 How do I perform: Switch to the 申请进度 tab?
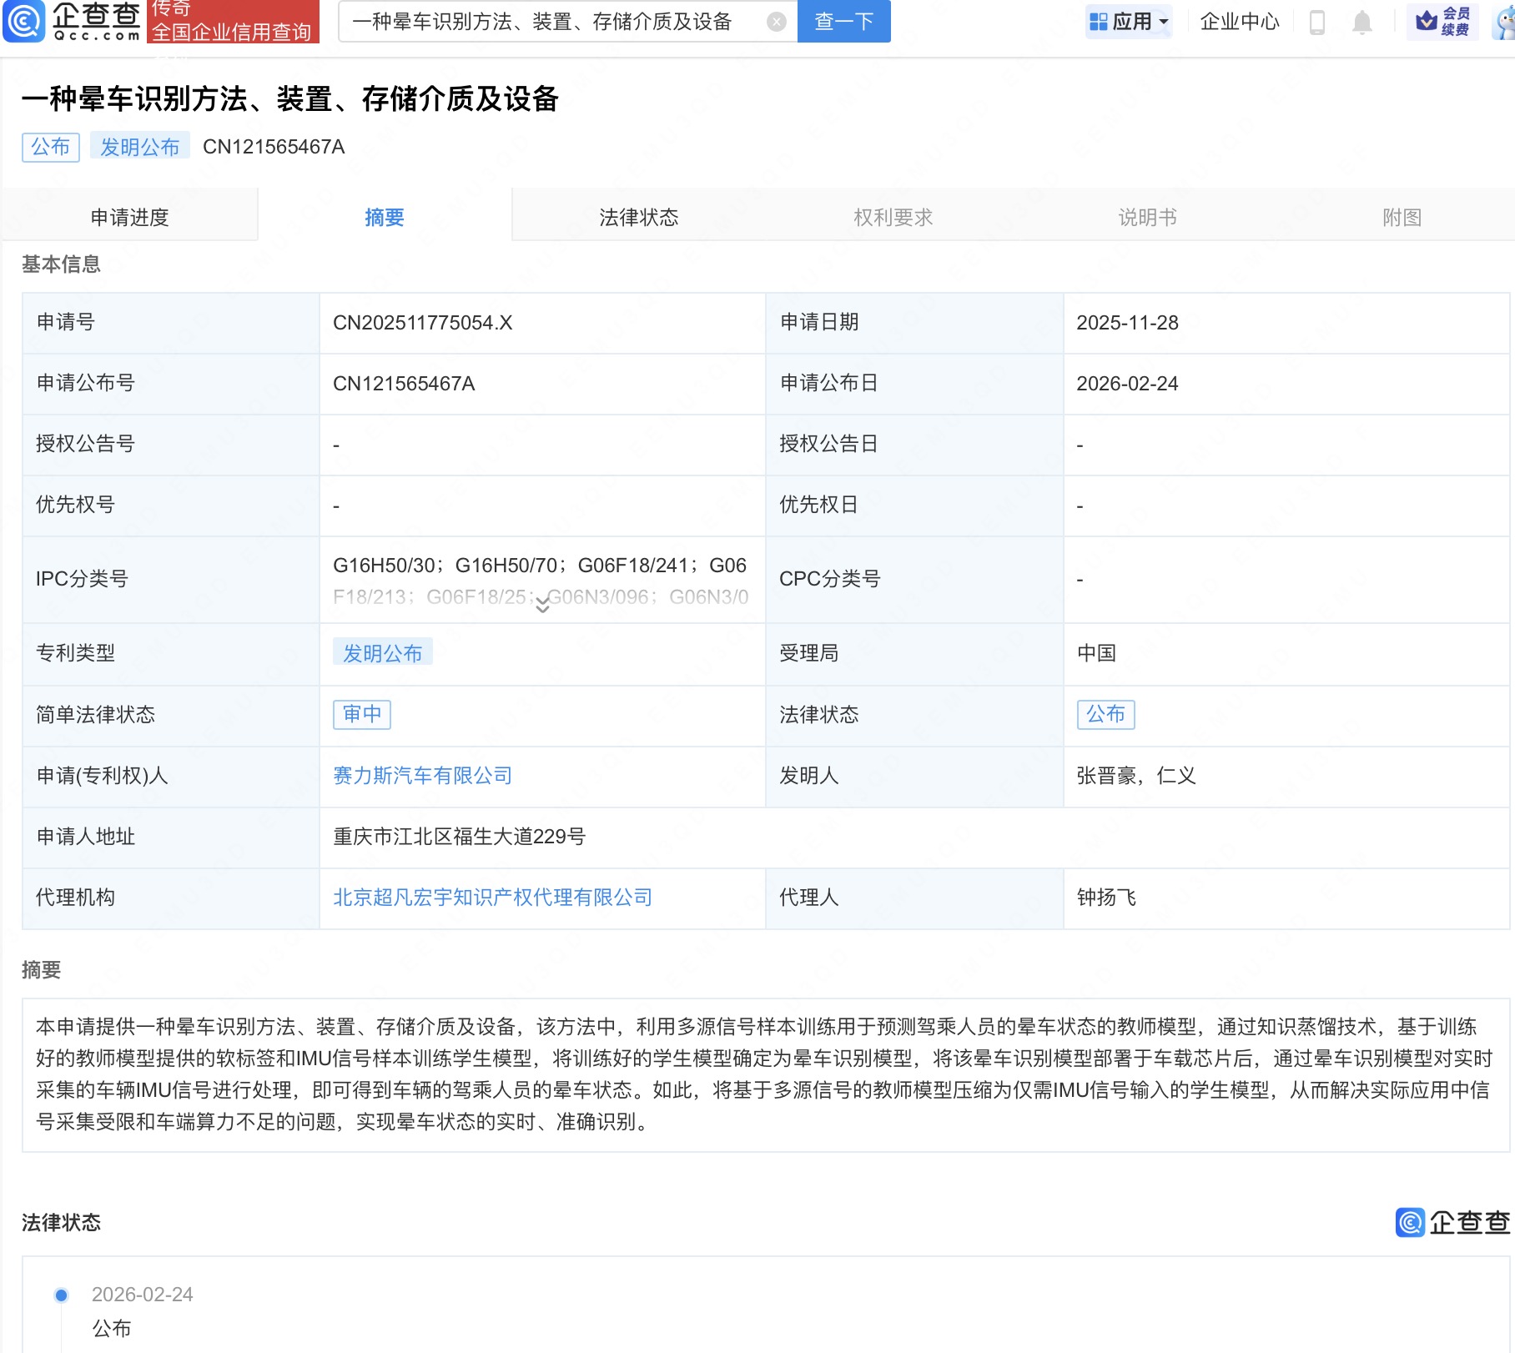click(x=129, y=217)
